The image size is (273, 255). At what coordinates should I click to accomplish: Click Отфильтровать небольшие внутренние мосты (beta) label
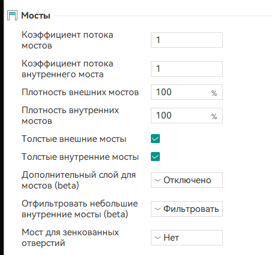(x=80, y=209)
